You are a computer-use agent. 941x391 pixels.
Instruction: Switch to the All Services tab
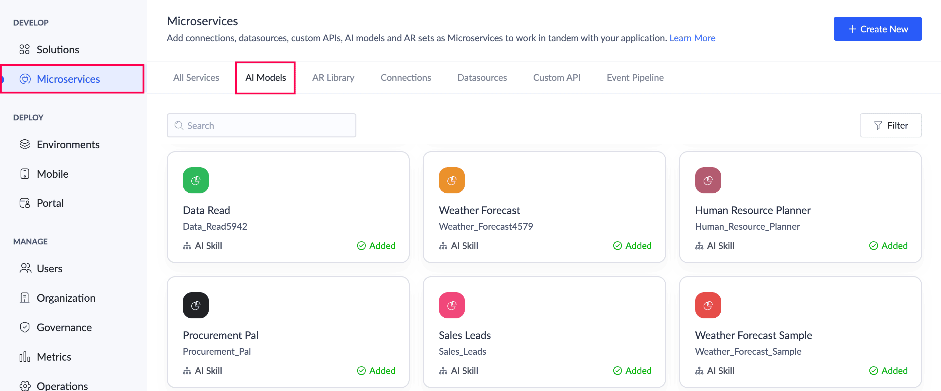(196, 78)
